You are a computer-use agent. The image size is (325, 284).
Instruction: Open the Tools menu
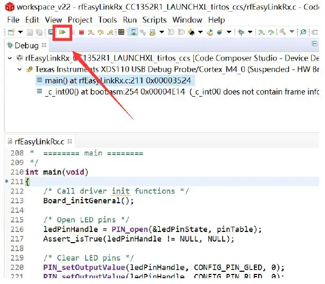pos(108,20)
